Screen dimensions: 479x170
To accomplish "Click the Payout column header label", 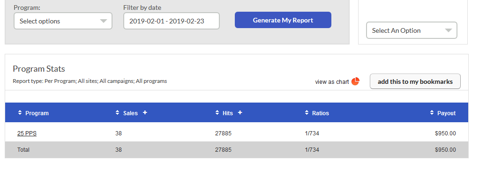I will [x=446, y=113].
